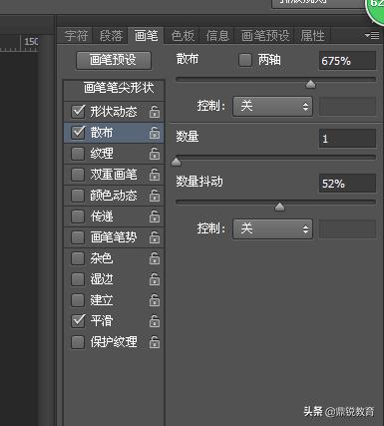Toggle lock icon beside 湿边
Viewport: 384px width, 426px height.
pyautogui.click(x=155, y=279)
